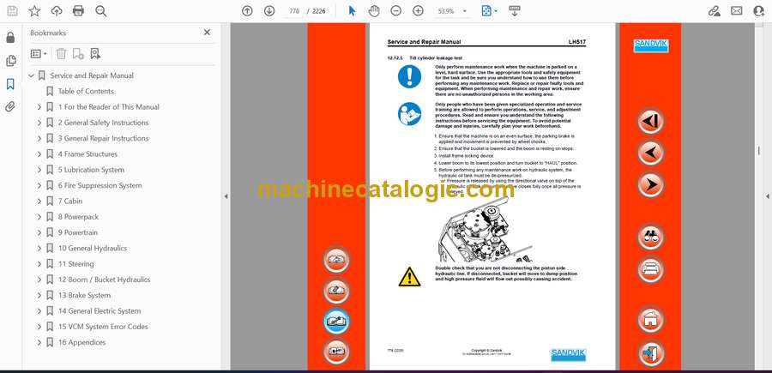Image resolution: width=772 pixels, height=373 pixels.
Task: Expand right tools pane arrow
Action: point(767,196)
